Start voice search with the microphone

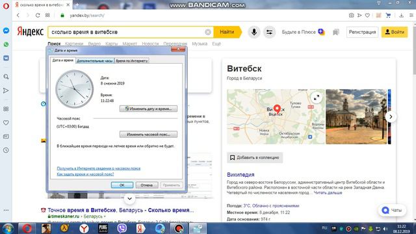254,32
